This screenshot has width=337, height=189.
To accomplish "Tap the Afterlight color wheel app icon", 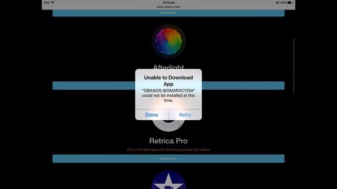I will coord(168,41).
